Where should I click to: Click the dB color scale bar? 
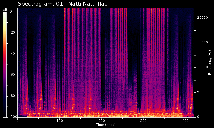[5, 64]
